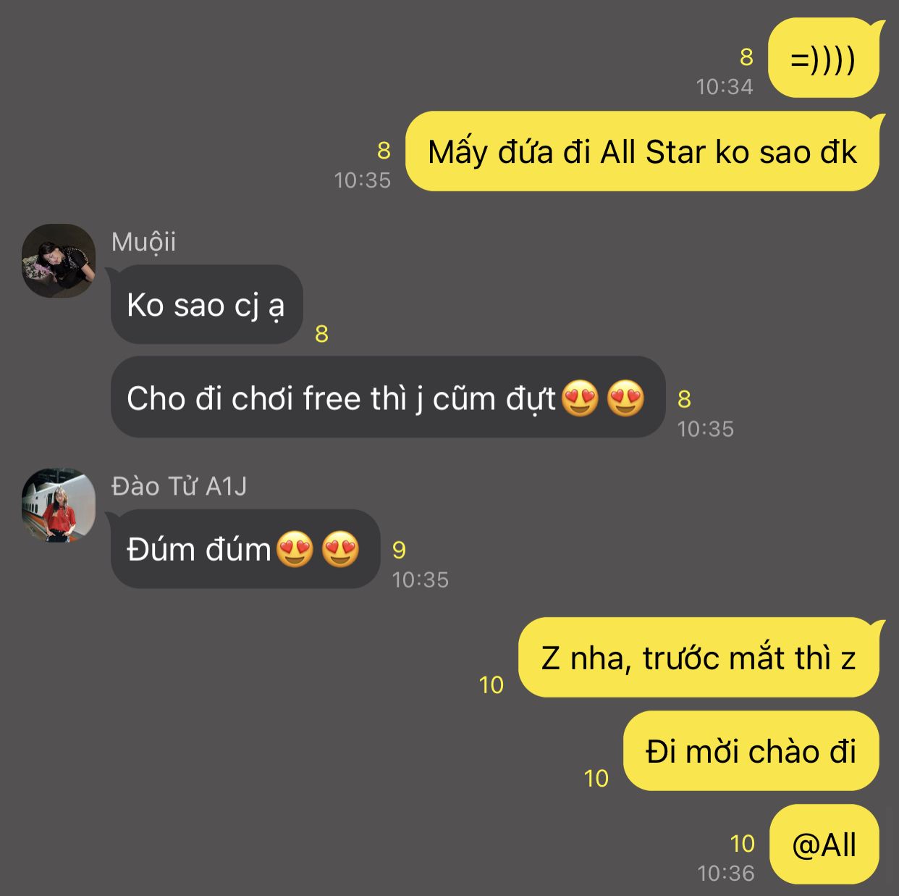Tap the @All mention
This screenshot has width=899, height=896.
824,845
